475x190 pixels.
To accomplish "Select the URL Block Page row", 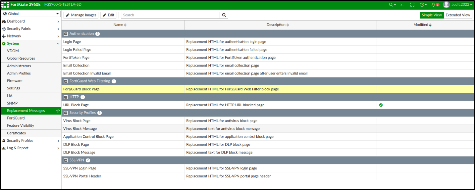I will (x=268, y=105).
